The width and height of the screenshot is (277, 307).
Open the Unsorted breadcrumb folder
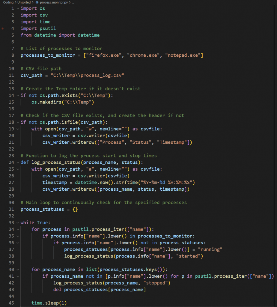[x=24, y=2]
